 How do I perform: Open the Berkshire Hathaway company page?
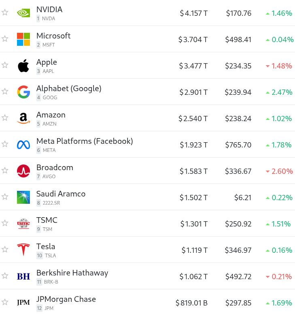pyautogui.click(x=72, y=273)
